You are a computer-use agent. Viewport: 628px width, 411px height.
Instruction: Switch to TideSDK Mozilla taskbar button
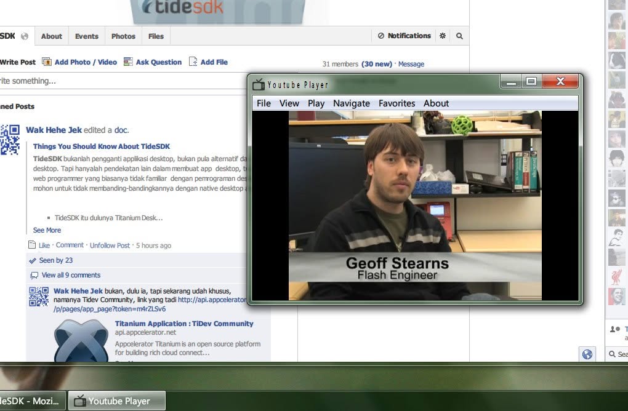click(x=33, y=401)
